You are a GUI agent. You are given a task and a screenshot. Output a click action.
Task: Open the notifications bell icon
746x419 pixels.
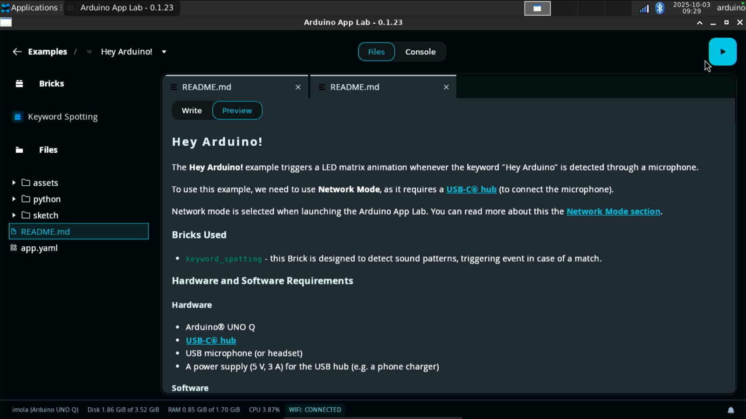click(731, 410)
